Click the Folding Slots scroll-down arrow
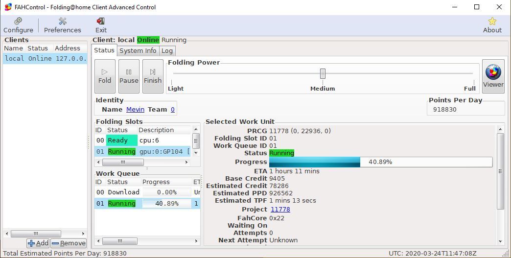Viewport: 511px width, 258px height. 196,152
